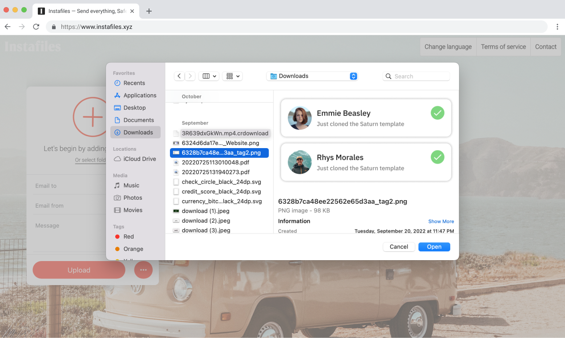Click the file dialog Search field
565x338 pixels.
click(416, 76)
